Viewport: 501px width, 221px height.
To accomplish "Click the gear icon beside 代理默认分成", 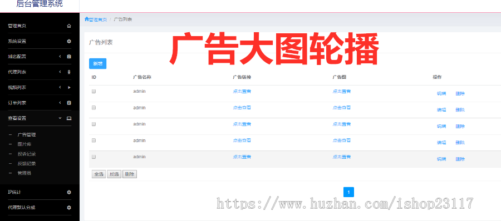I will point(69,208).
